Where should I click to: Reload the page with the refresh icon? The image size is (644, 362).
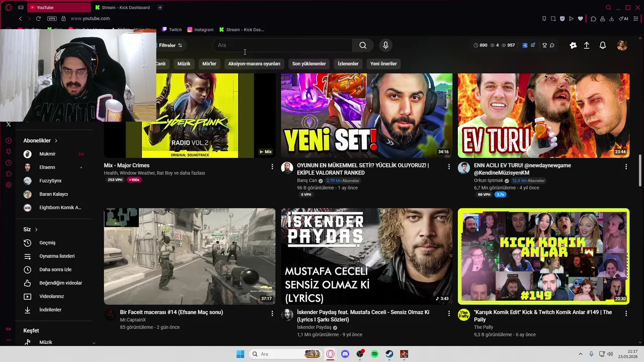[38, 19]
